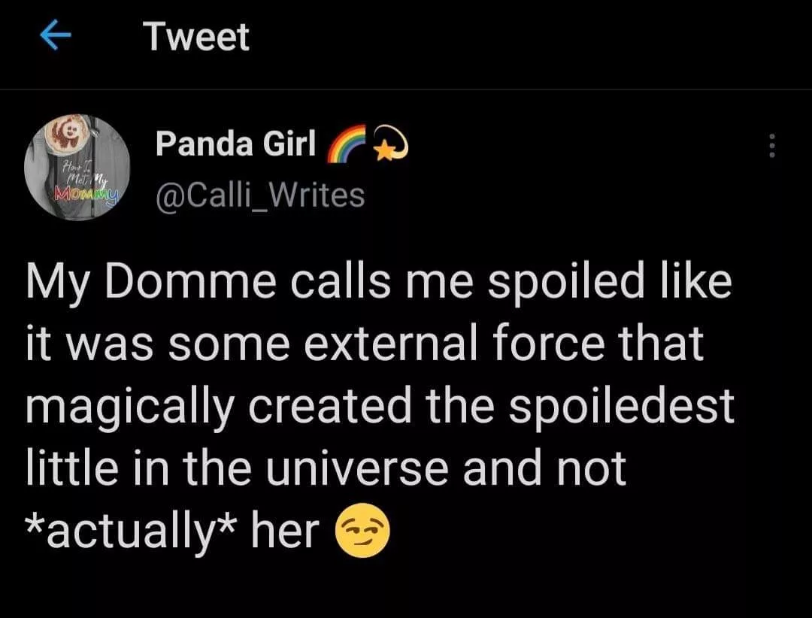Screen dimensions: 812x618
Task: Click the divider line below the header
Action: 406,86
